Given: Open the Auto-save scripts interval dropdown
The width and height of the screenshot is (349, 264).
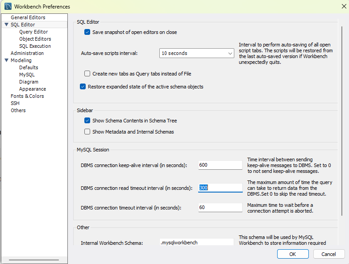Looking at the screenshot, I should (x=196, y=53).
